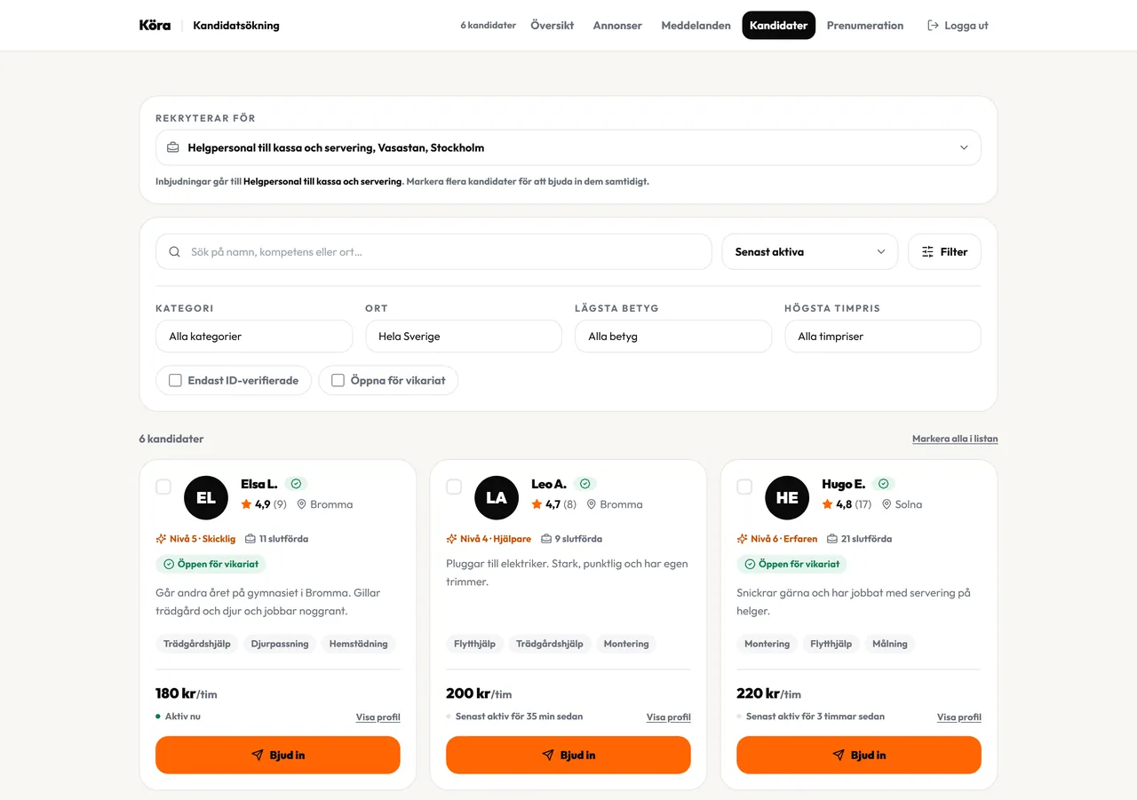Click the verified badge next to Elsa L.
1137x800 pixels.
coord(296,484)
